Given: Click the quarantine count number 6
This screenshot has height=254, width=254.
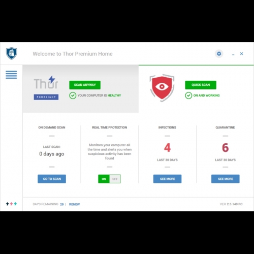Looking at the screenshot, I should pyautogui.click(x=226, y=148).
